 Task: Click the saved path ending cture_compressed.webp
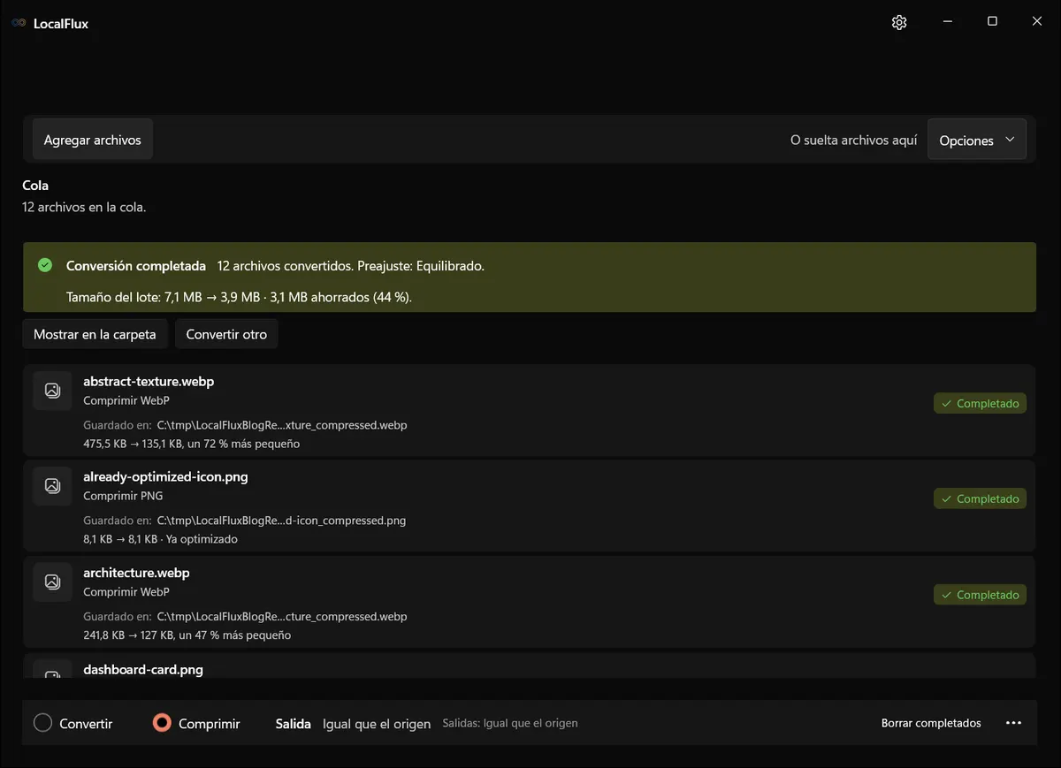tap(282, 616)
